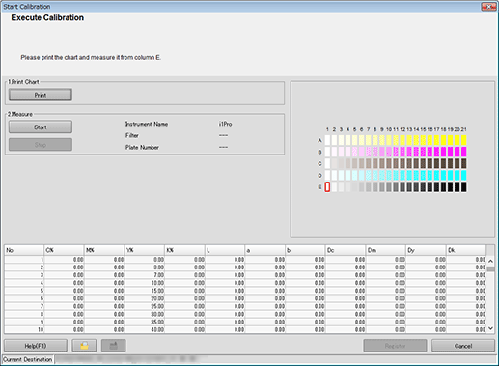499x366 pixels.
Task: Select the magenta B21 patch
Action: tap(463, 152)
